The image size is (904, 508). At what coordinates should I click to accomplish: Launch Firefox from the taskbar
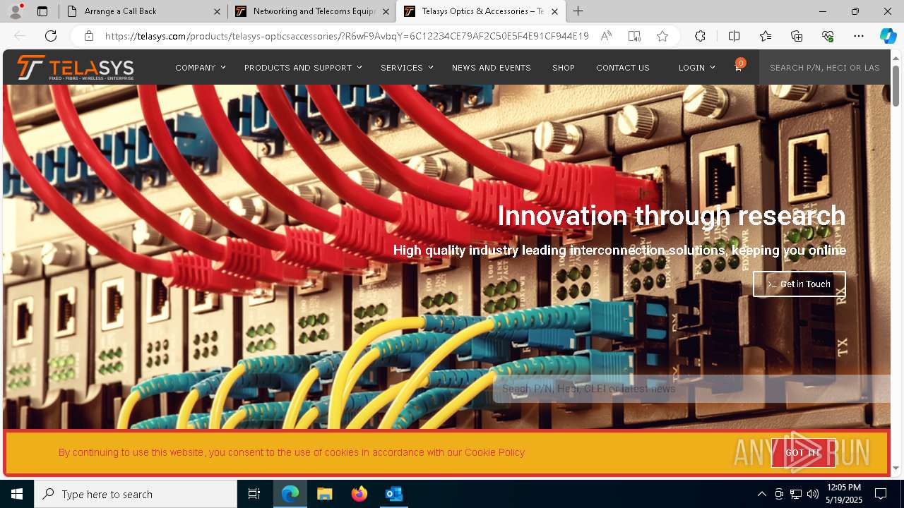(x=359, y=494)
